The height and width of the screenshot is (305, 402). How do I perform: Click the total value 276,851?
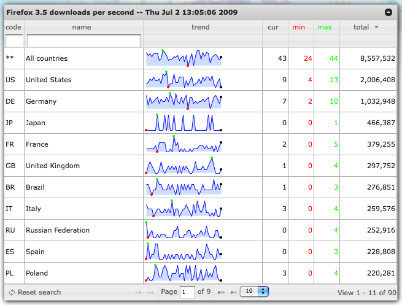[381, 187]
